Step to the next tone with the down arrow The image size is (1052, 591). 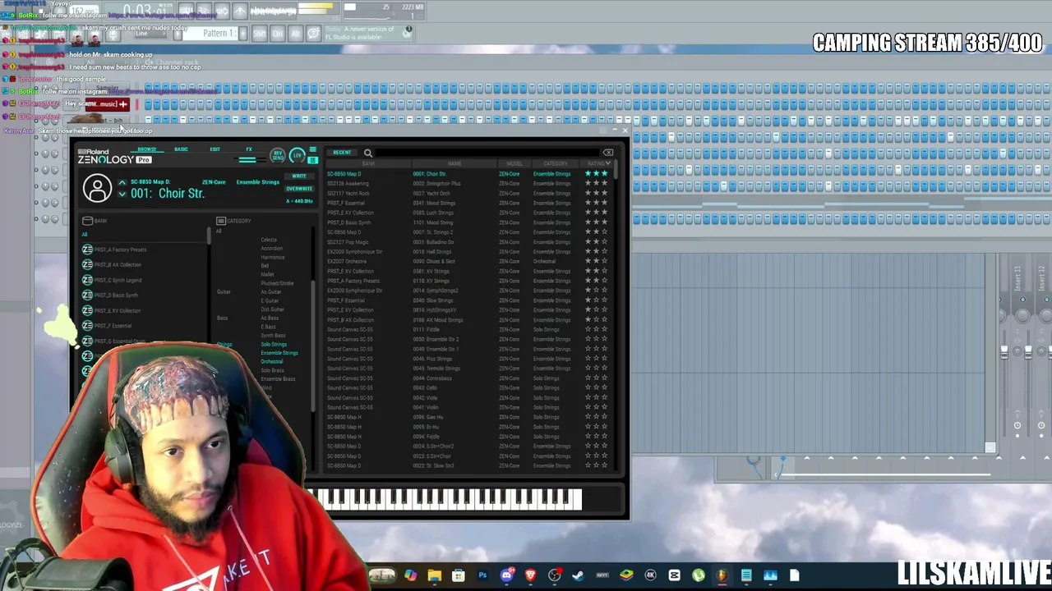pyautogui.click(x=122, y=195)
